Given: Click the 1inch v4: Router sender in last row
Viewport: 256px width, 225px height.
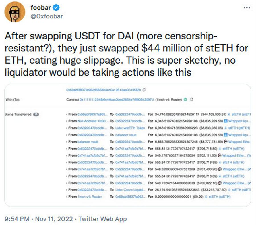Looking at the screenshot, I should pos(90,197).
